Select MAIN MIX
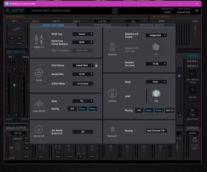 click(x=192, y=56)
